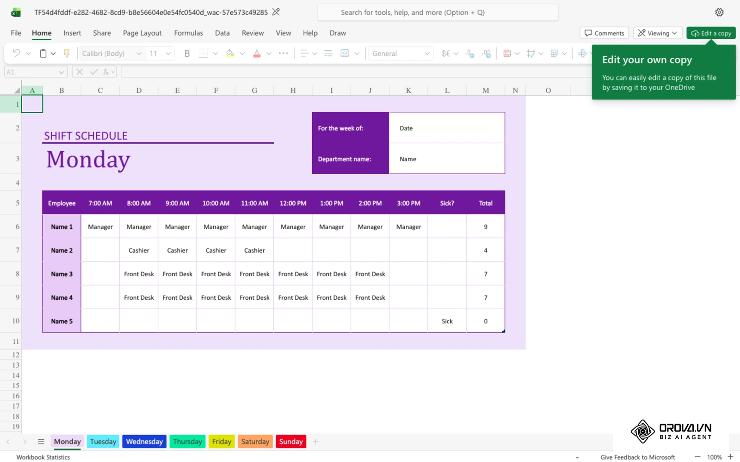Image resolution: width=740 pixels, height=462 pixels.
Task: Toggle Wrap Text
Action: (x=328, y=54)
